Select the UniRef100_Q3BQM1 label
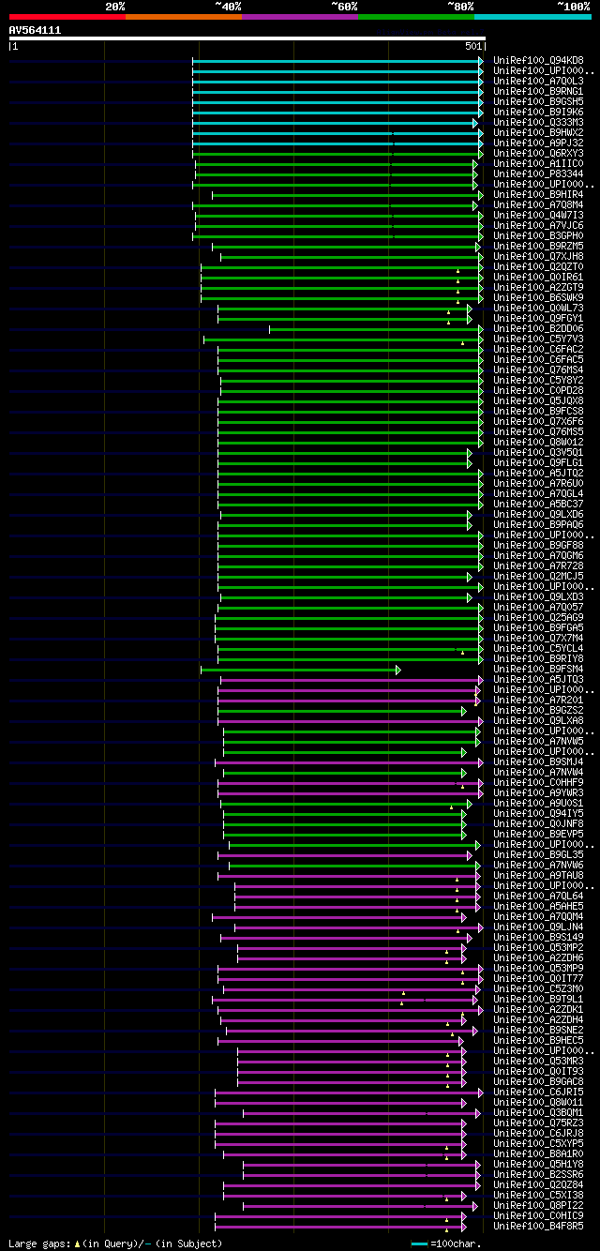 pyautogui.click(x=538, y=1112)
